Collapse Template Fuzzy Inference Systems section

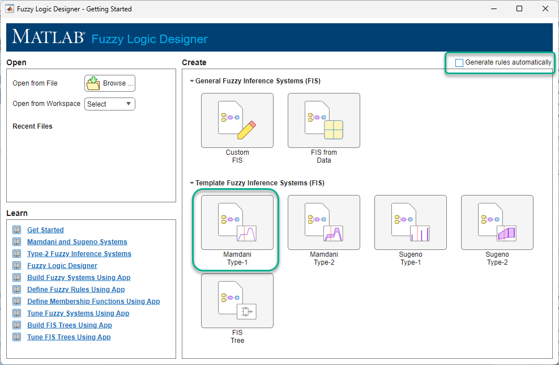[x=192, y=183]
